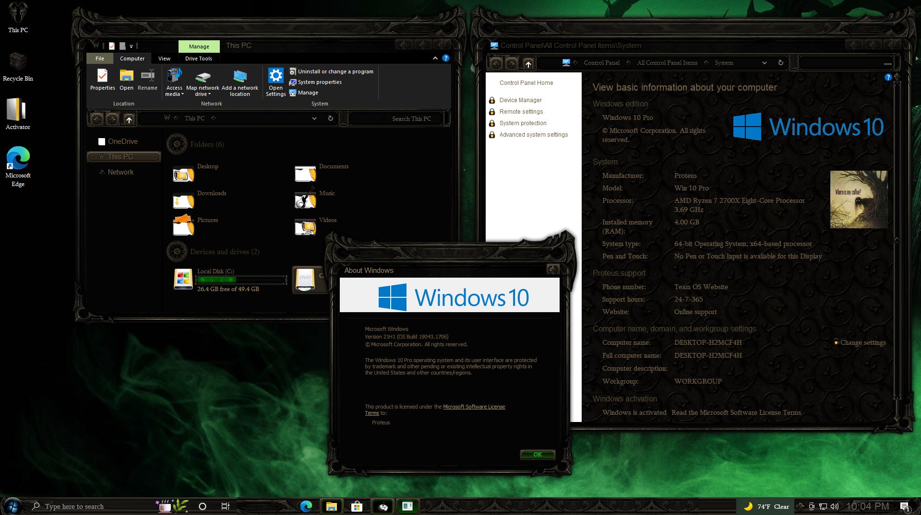Open the Videos folder icon
The height and width of the screenshot is (515, 921).
coord(305,227)
